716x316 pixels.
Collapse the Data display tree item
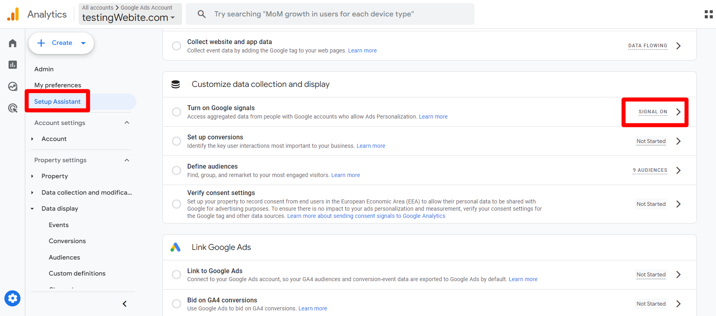pos(32,209)
